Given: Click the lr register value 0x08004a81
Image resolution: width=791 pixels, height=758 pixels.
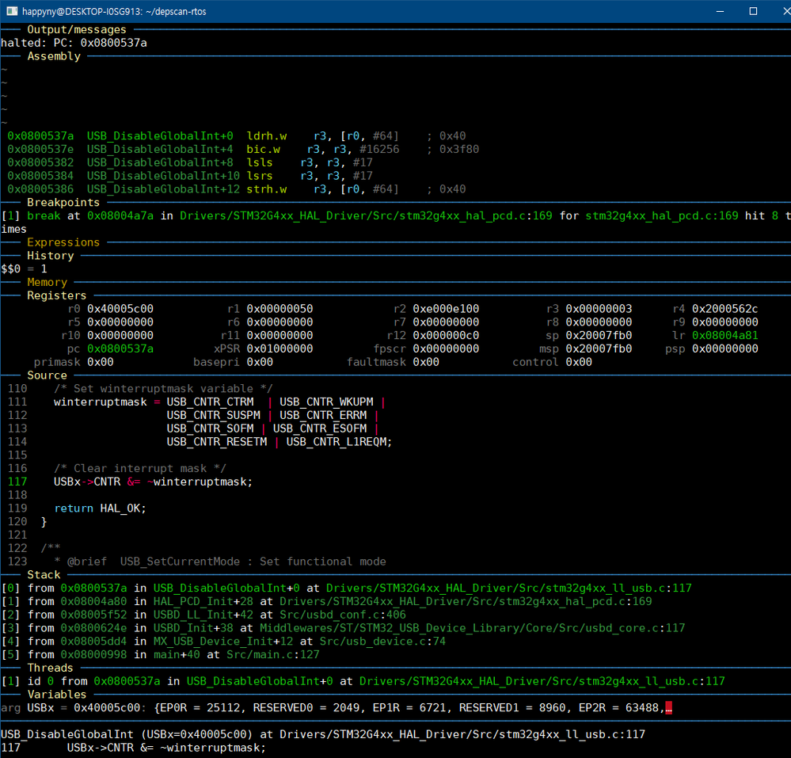Looking at the screenshot, I should 725,335.
